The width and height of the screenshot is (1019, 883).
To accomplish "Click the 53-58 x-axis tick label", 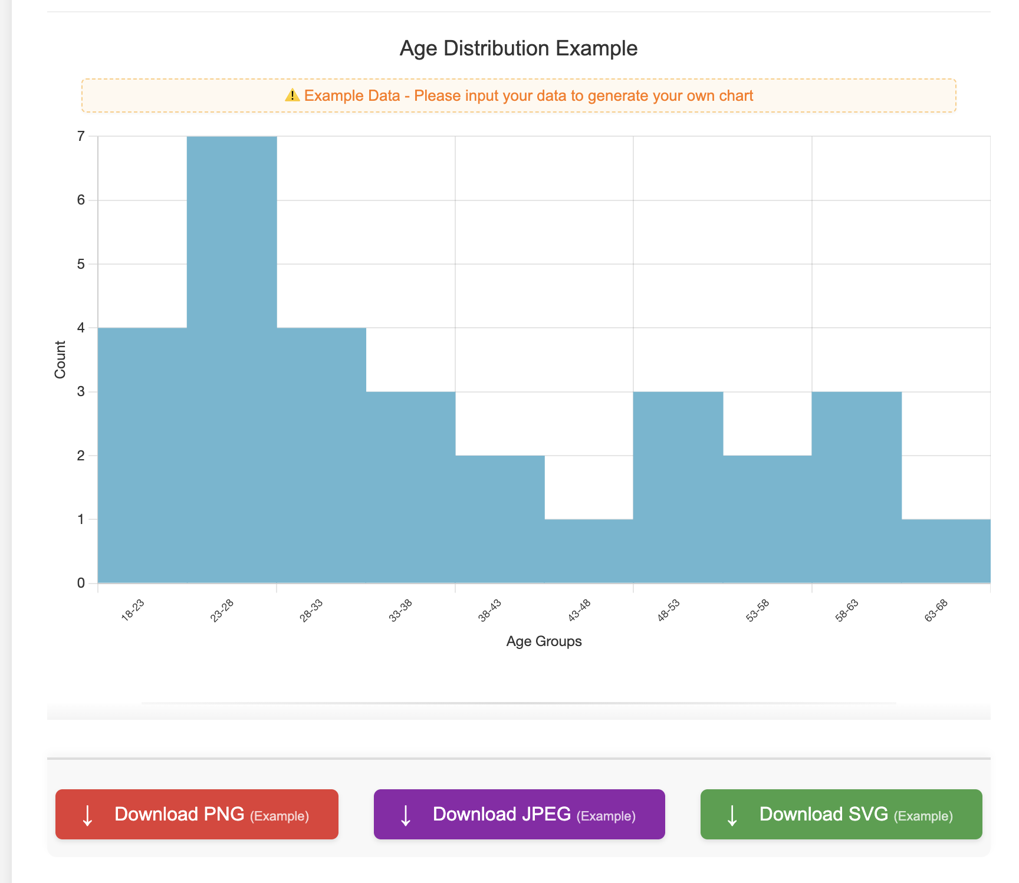I will point(757,611).
